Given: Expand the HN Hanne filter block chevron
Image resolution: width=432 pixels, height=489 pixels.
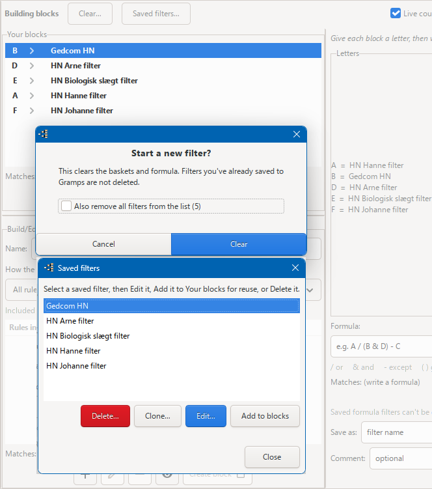Looking at the screenshot, I should pyautogui.click(x=32, y=96).
